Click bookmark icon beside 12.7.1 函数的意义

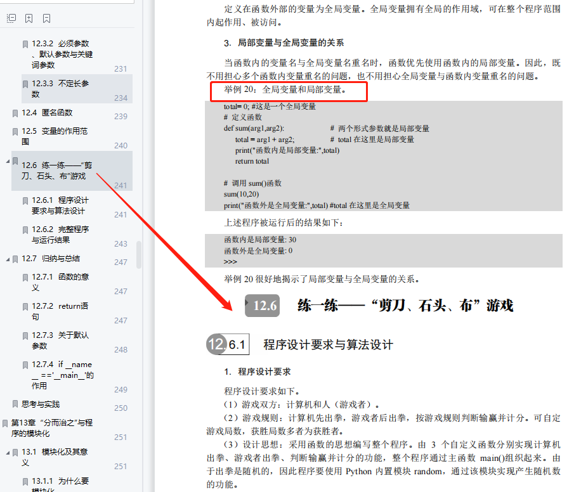25,278
